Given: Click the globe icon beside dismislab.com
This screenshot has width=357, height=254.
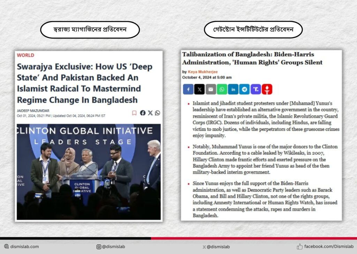Looking at the screenshot, I should (6, 246).
